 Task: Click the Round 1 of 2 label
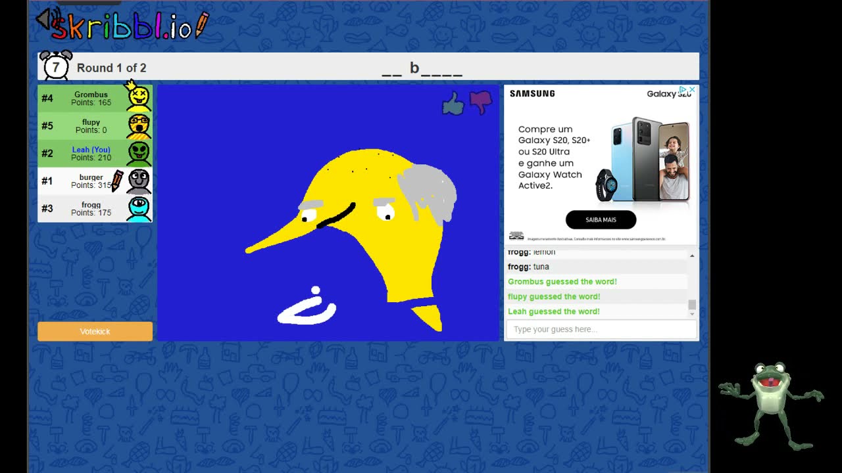[x=111, y=68]
